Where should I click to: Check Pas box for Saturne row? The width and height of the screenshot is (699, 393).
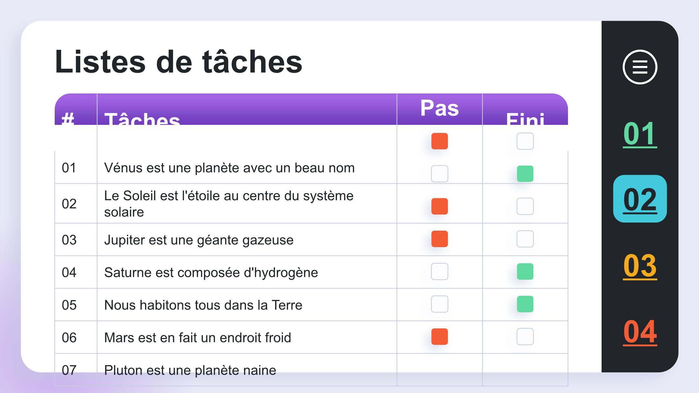439,271
